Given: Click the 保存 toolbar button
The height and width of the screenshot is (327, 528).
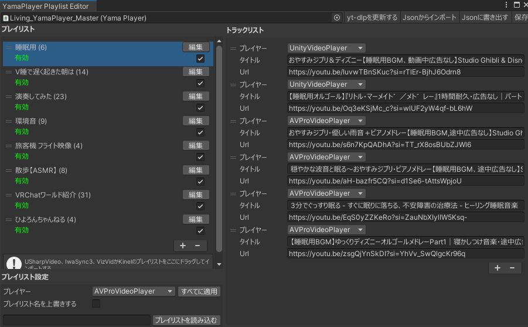Looking at the screenshot, I should [520, 18].
